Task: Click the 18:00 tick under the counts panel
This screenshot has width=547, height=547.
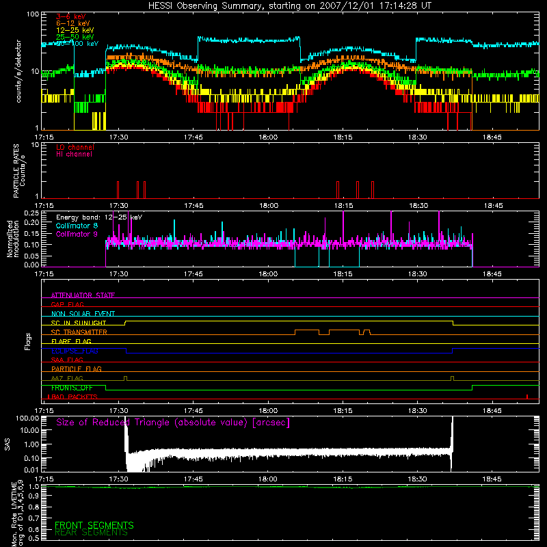Action: click(x=268, y=137)
